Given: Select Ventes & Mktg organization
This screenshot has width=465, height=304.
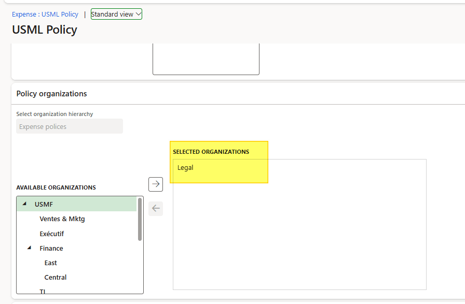Looking at the screenshot, I should pos(62,219).
